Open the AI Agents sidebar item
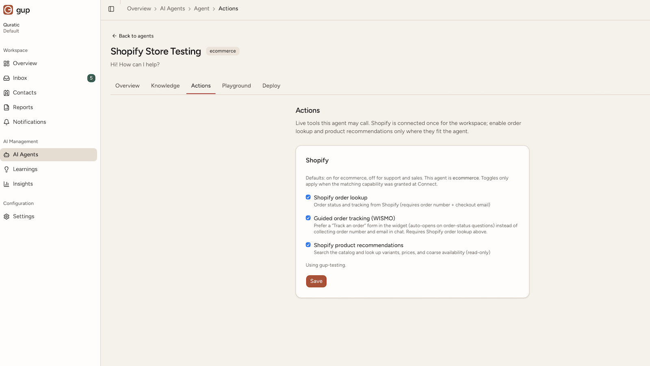Image resolution: width=650 pixels, height=366 pixels. coord(49,155)
